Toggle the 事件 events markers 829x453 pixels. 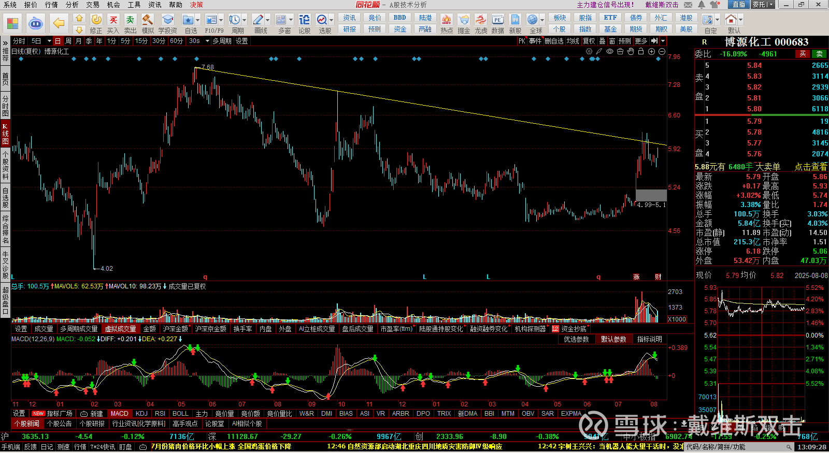click(x=535, y=41)
